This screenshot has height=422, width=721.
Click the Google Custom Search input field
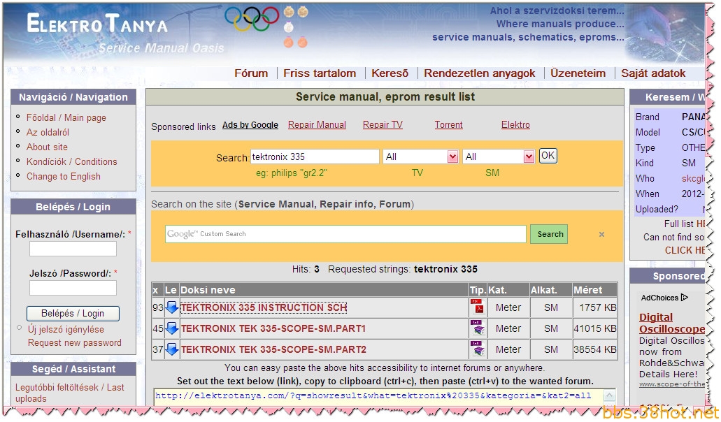click(x=345, y=234)
